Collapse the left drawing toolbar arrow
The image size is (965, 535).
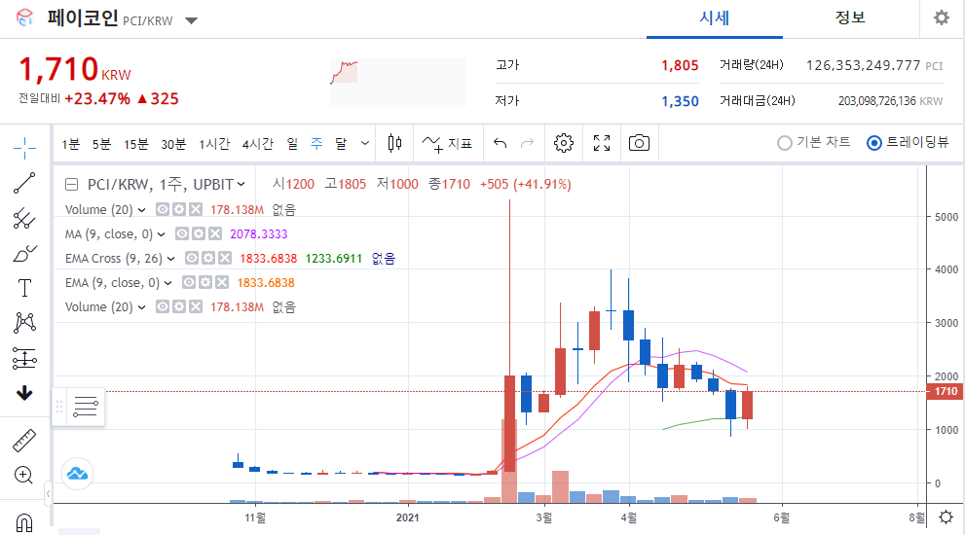[48, 493]
